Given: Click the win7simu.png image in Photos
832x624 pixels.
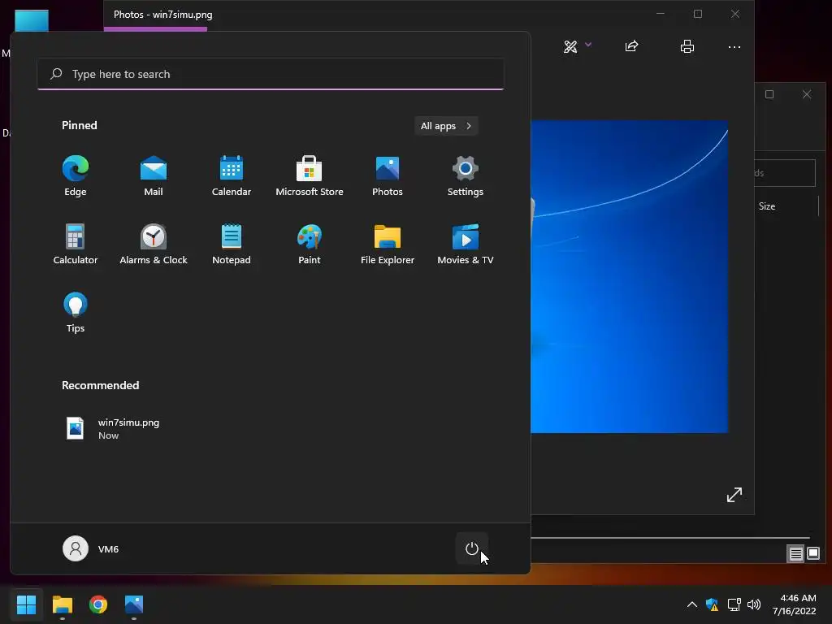Looking at the screenshot, I should tap(630, 276).
